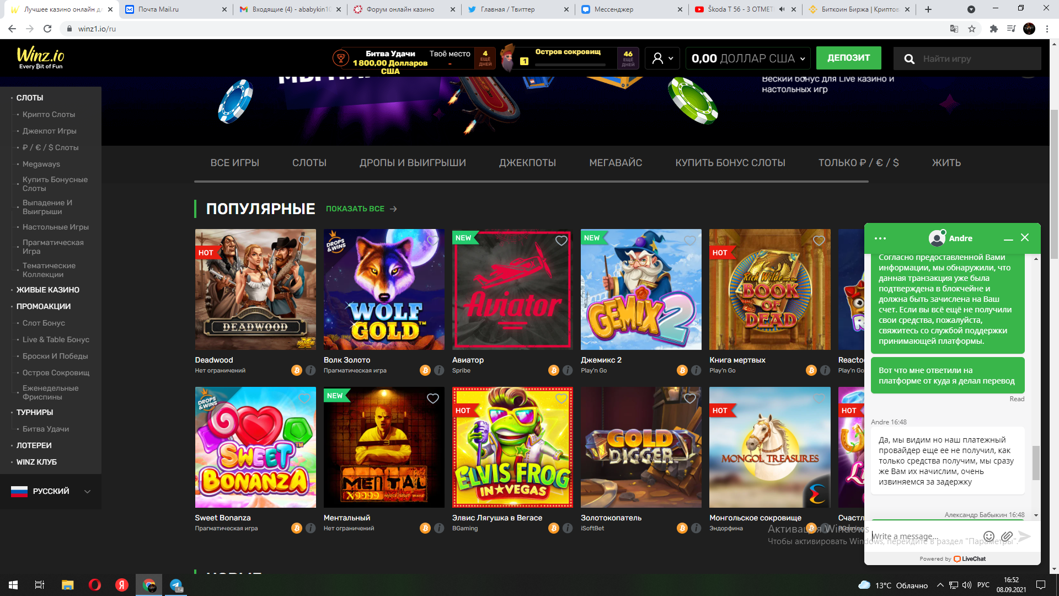Click bitcoin icon under Джемикс 2
The width and height of the screenshot is (1059, 596).
click(682, 370)
